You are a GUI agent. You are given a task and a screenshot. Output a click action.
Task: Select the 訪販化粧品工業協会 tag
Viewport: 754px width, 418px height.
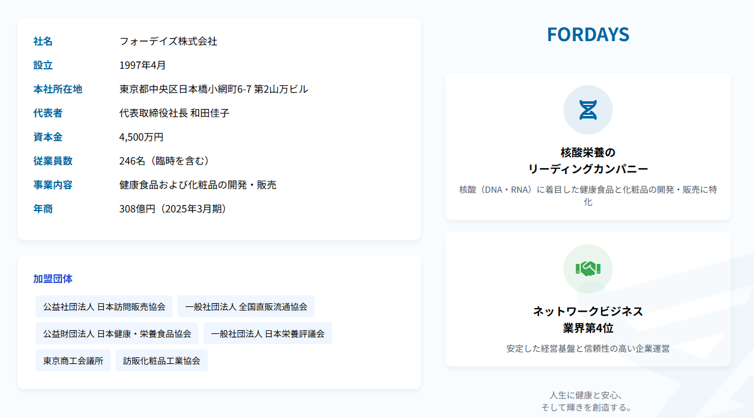(x=162, y=360)
